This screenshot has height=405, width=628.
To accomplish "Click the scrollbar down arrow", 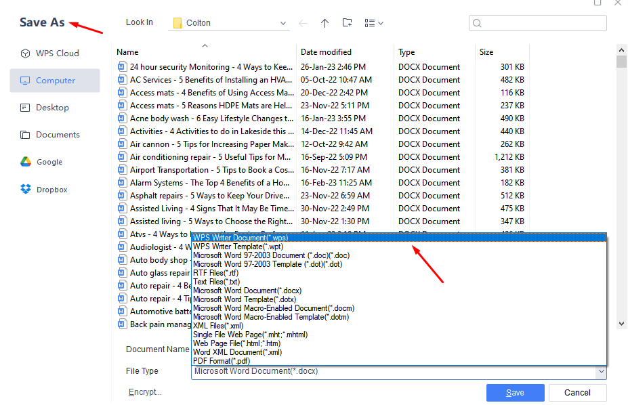I will pos(621,323).
